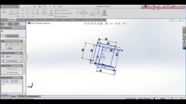Collapse the Primary Value section
This screenshot has height=104, width=186.
22,66
